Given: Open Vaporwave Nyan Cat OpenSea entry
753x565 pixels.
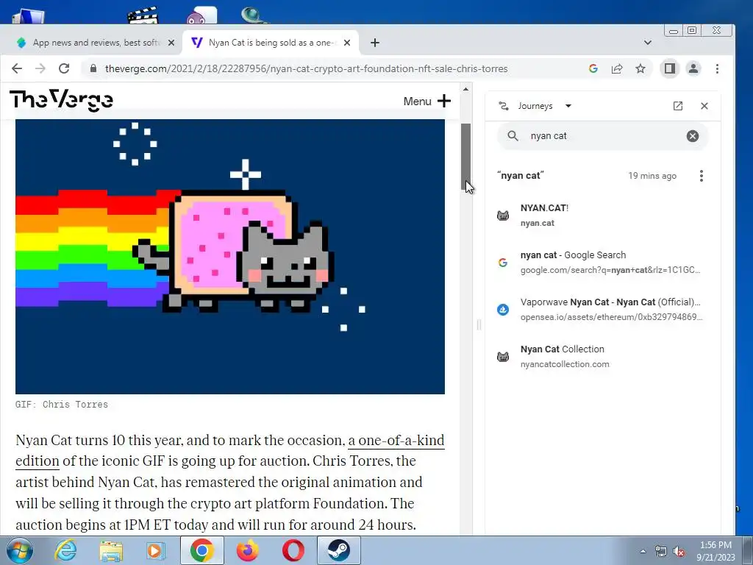Looking at the screenshot, I should (603, 310).
